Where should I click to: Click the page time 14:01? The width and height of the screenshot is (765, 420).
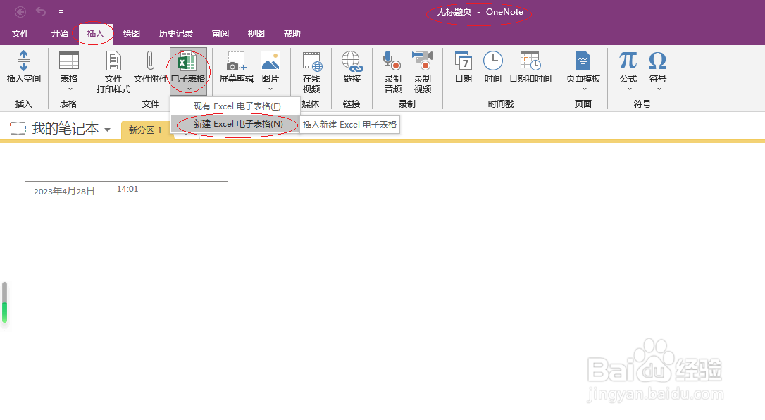click(x=127, y=189)
